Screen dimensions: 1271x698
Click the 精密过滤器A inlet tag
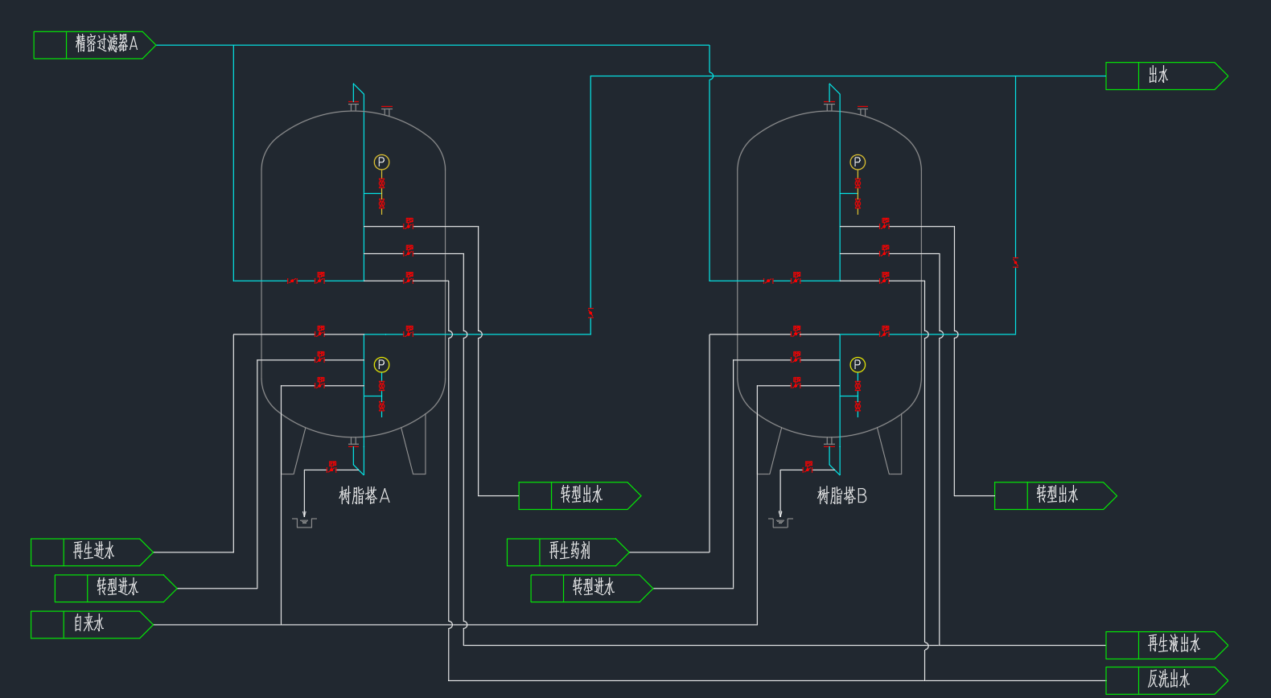pyautogui.click(x=94, y=45)
